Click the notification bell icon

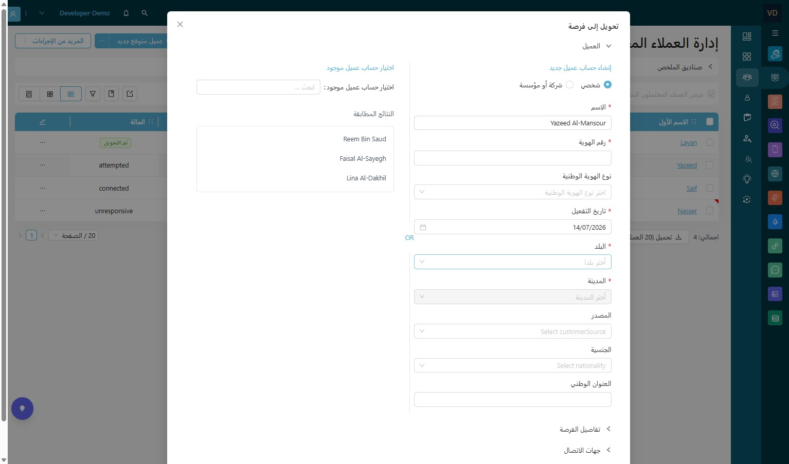pos(126,13)
